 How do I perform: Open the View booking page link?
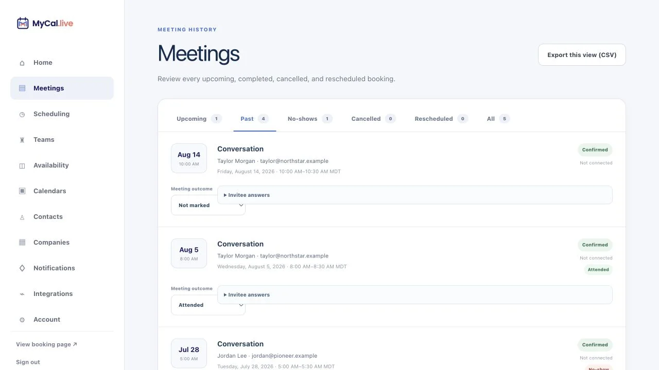(46, 344)
